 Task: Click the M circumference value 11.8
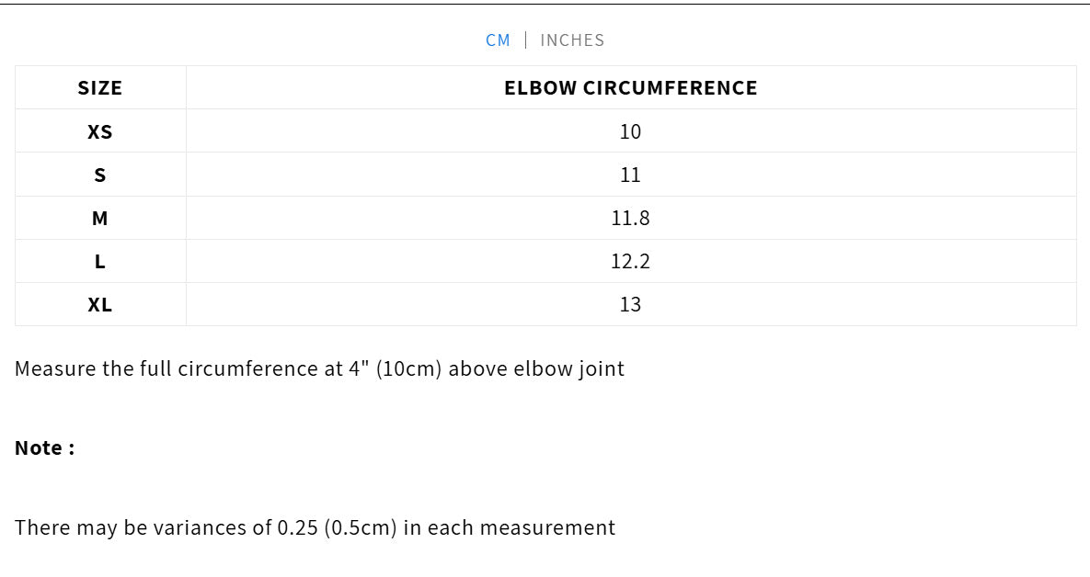tap(630, 218)
